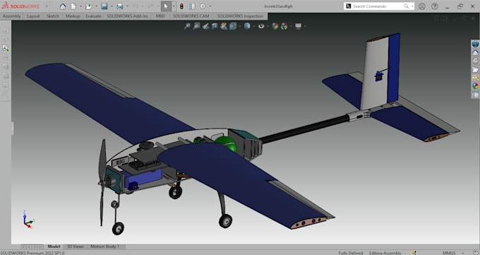
Task: Switch to the Evaluate ribbon tab
Action: pos(93,16)
